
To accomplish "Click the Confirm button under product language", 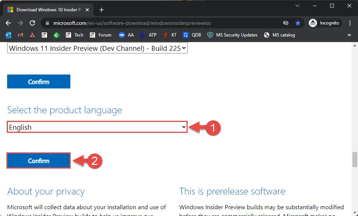I will click(39, 161).
